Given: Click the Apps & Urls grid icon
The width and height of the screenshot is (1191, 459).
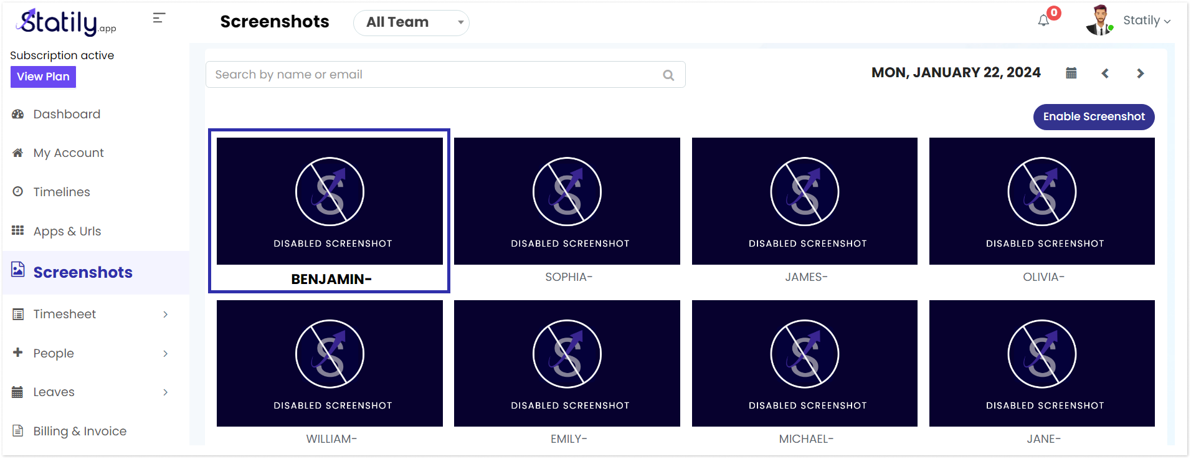Looking at the screenshot, I should coord(18,230).
